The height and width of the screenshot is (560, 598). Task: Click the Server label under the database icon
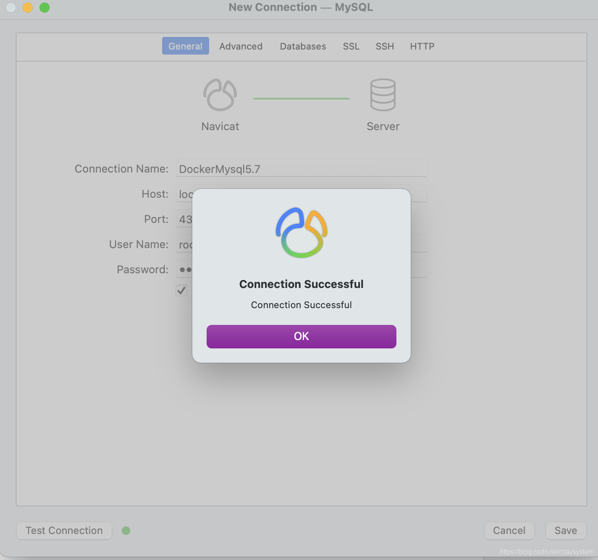pos(383,126)
